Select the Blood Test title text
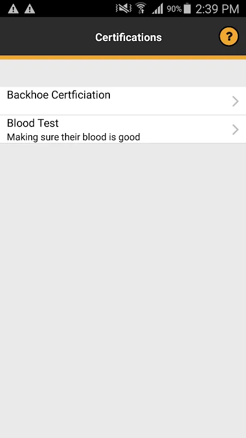 [33, 123]
